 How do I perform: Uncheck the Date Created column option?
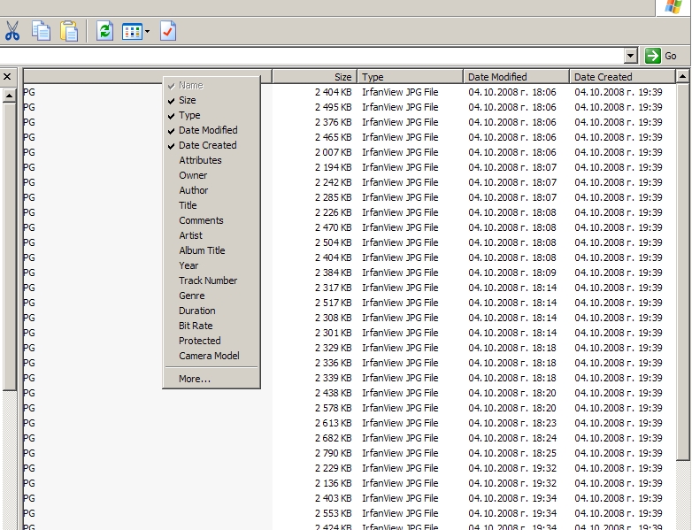[x=207, y=145]
